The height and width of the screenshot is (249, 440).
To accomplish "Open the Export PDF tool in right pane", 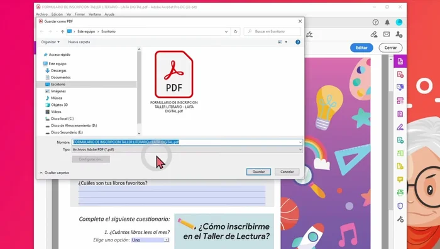I will (400, 87).
